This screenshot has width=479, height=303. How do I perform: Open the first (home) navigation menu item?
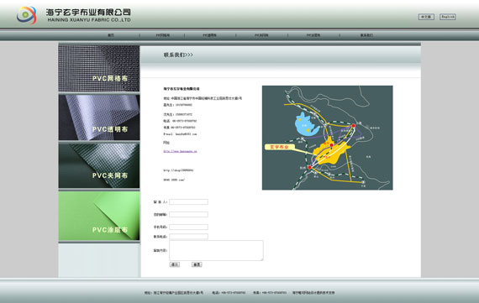click(111, 35)
